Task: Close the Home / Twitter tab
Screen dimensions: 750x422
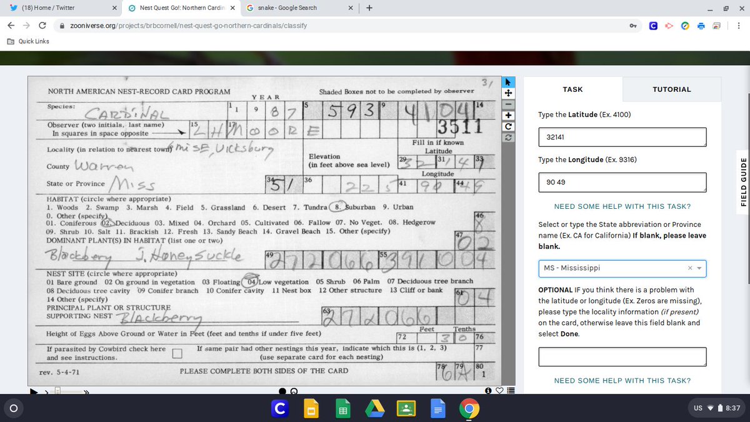Action: 114,8
